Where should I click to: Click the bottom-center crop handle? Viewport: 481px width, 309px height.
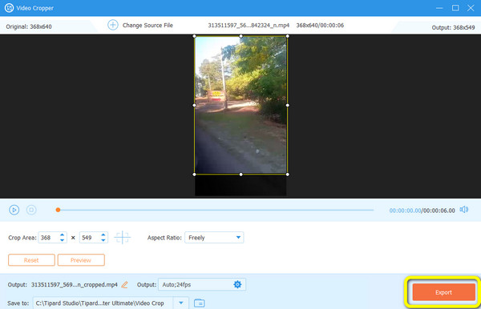(x=240, y=175)
